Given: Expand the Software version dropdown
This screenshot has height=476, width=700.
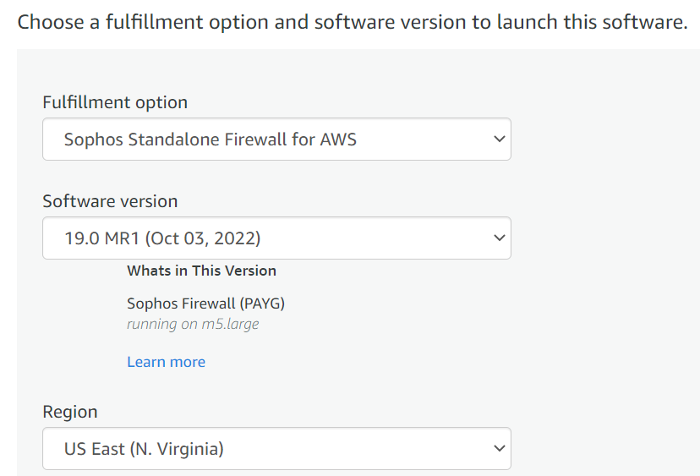Looking at the screenshot, I should pyautogui.click(x=276, y=238).
